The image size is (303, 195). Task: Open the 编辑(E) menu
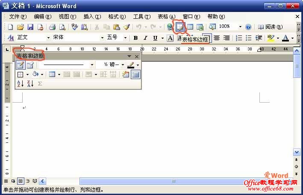coord(42,17)
